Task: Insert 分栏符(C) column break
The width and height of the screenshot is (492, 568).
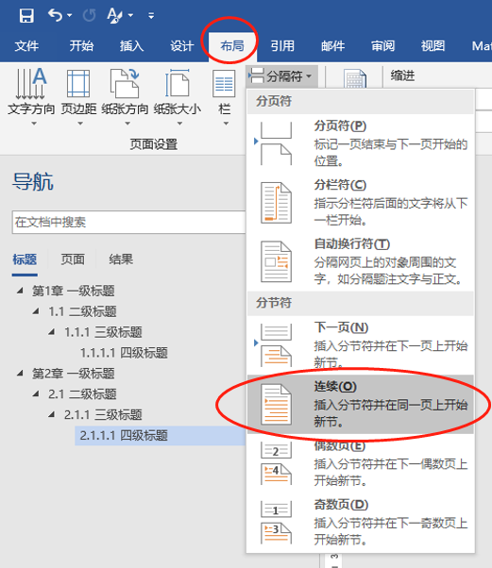Action: (x=361, y=203)
